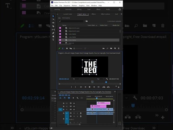The image size is (173, 130).
Task: Enable voice-over record on A1
Action: [x=81, y=113]
